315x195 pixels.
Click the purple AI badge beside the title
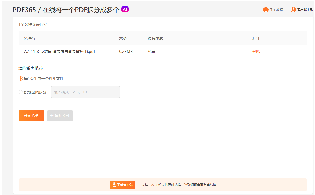125,9
